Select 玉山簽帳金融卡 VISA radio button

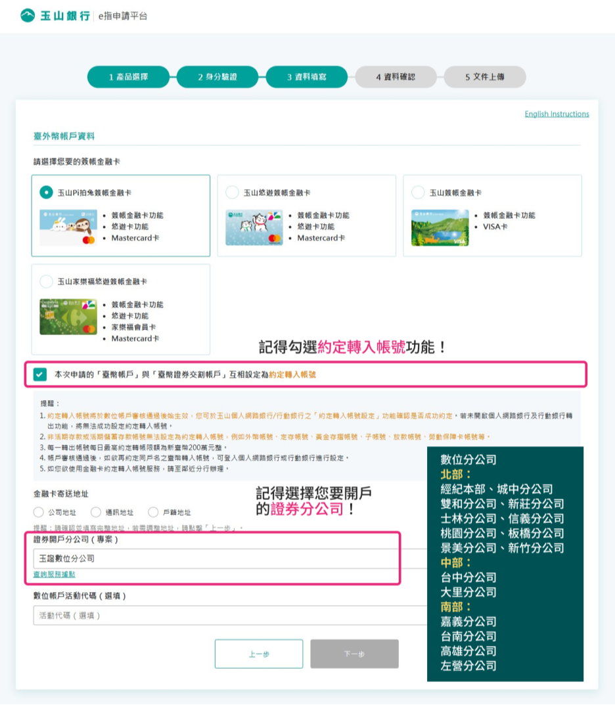point(418,193)
